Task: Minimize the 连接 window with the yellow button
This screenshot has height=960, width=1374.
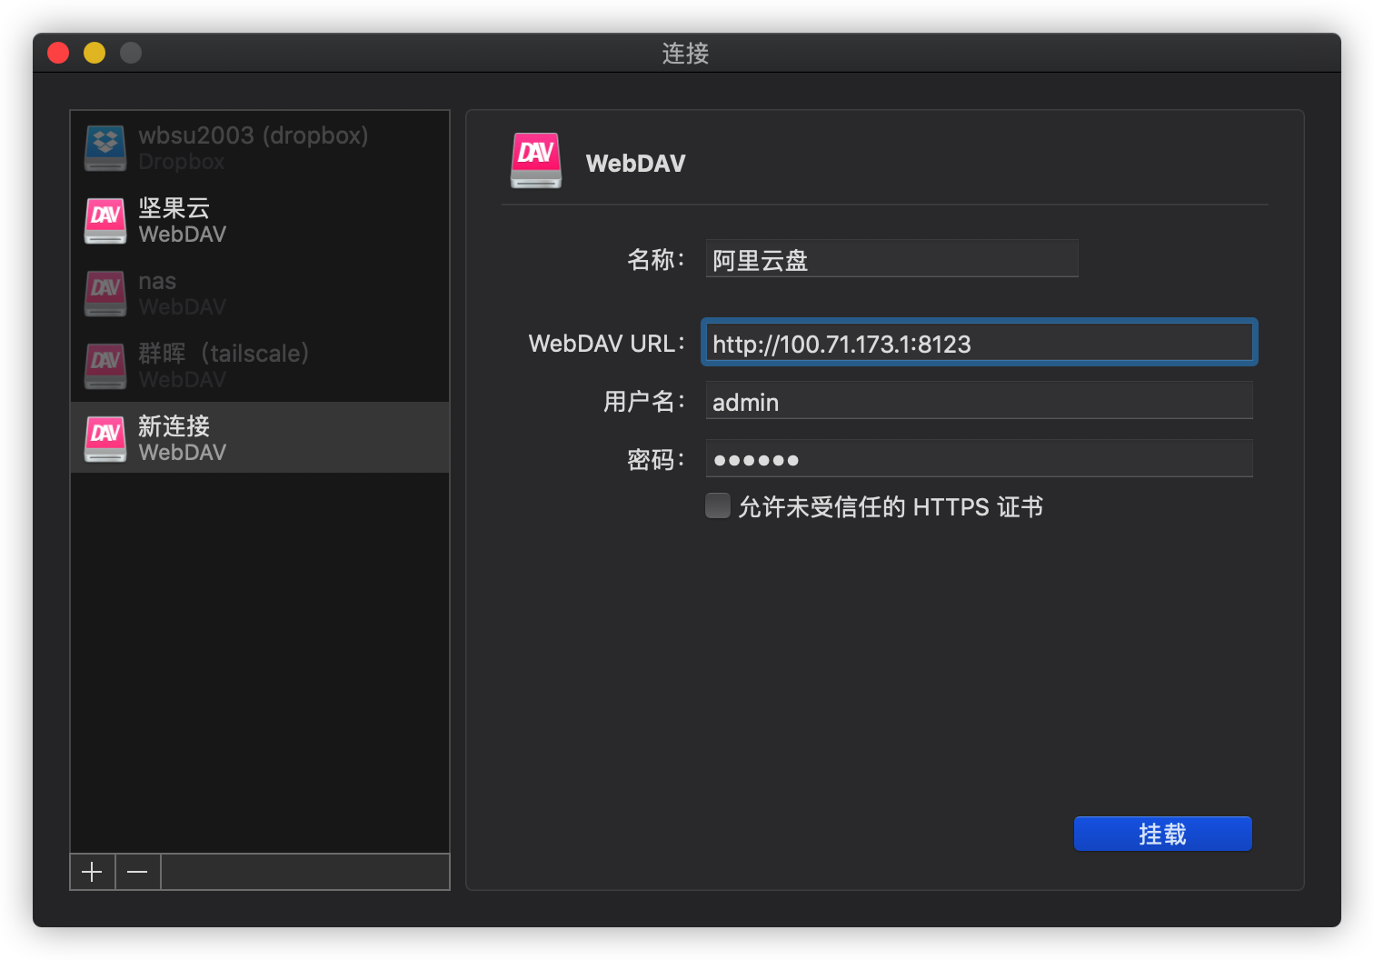Action: pyautogui.click(x=95, y=53)
